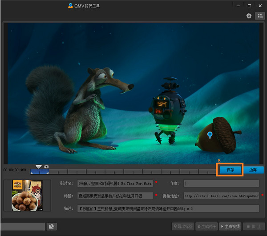Image resolution: width=267 pixels, height=236 pixels.
Task: Save the tag with 保存 button
Action: 230,170
